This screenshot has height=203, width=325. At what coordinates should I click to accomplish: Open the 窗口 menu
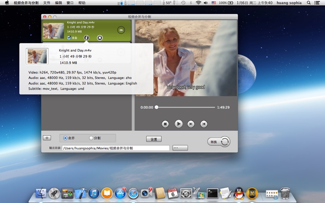[70, 3]
